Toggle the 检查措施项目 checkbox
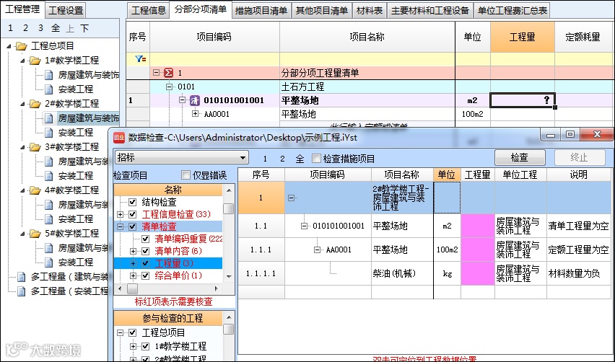The image size is (615, 362). pyautogui.click(x=316, y=158)
